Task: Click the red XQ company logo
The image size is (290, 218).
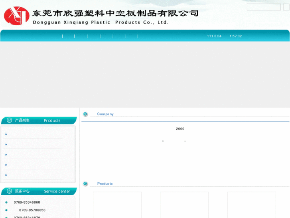Action: [x=17, y=16]
